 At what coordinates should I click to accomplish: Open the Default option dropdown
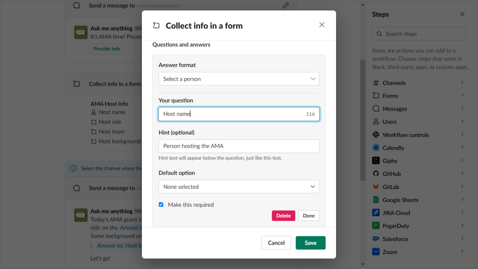(239, 187)
